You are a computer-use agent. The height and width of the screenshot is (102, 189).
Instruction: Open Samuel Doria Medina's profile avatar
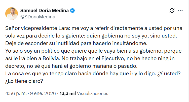11,13
